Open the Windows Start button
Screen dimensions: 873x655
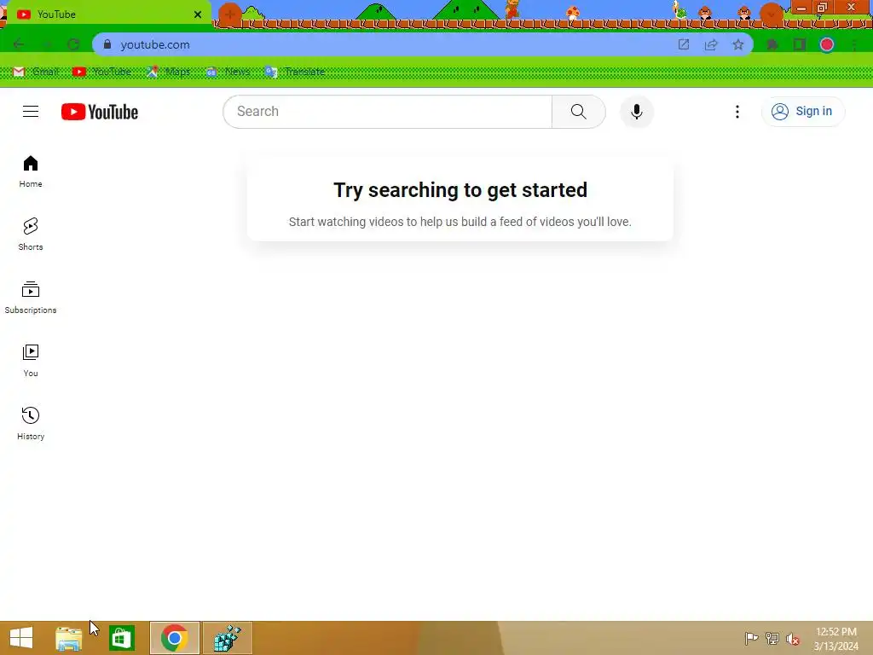point(21,638)
